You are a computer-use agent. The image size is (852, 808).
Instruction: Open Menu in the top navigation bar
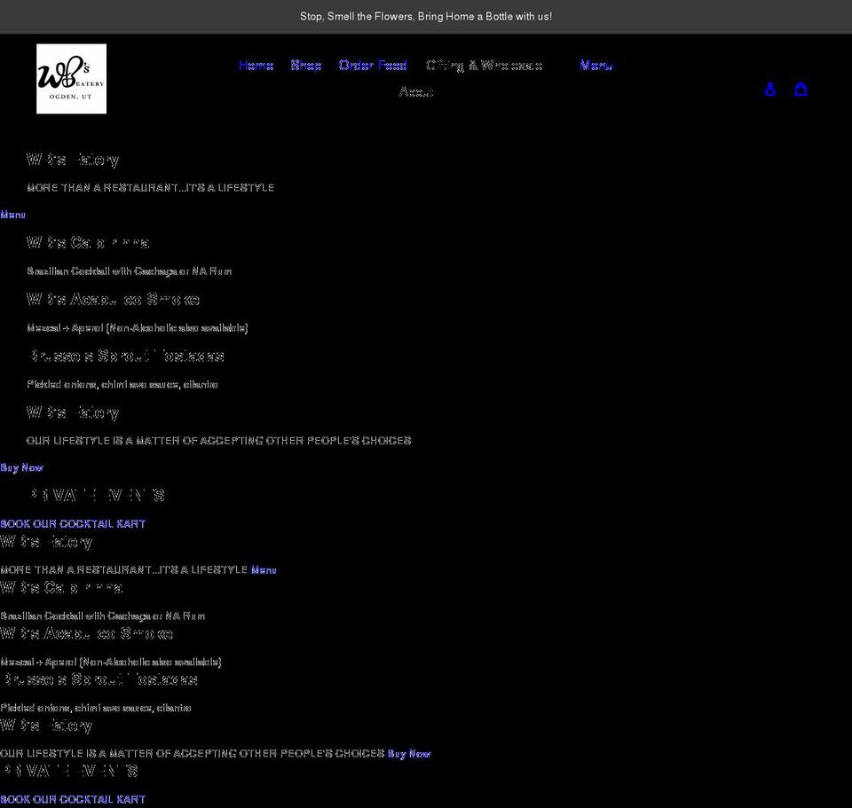[x=596, y=65]
